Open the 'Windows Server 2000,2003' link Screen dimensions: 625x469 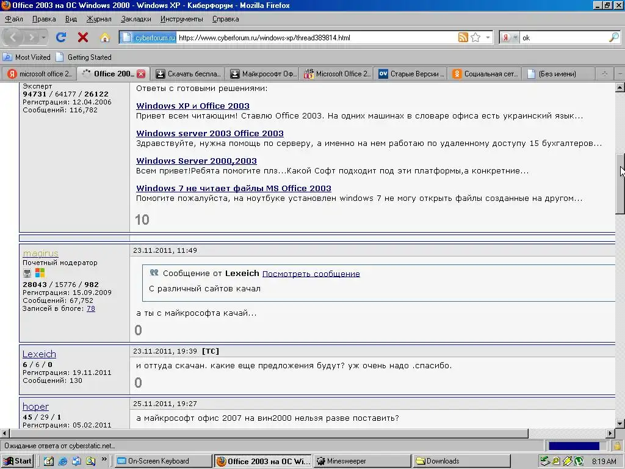click(196, 161)
